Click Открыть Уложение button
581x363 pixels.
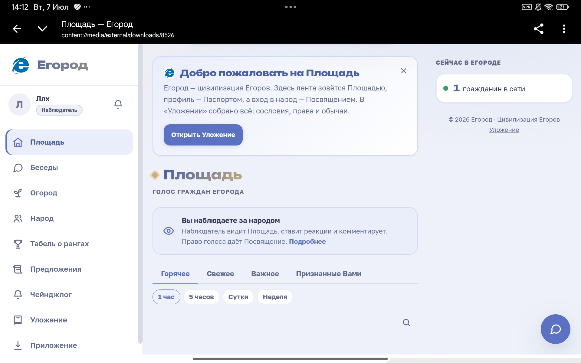(x=203, y=135)
